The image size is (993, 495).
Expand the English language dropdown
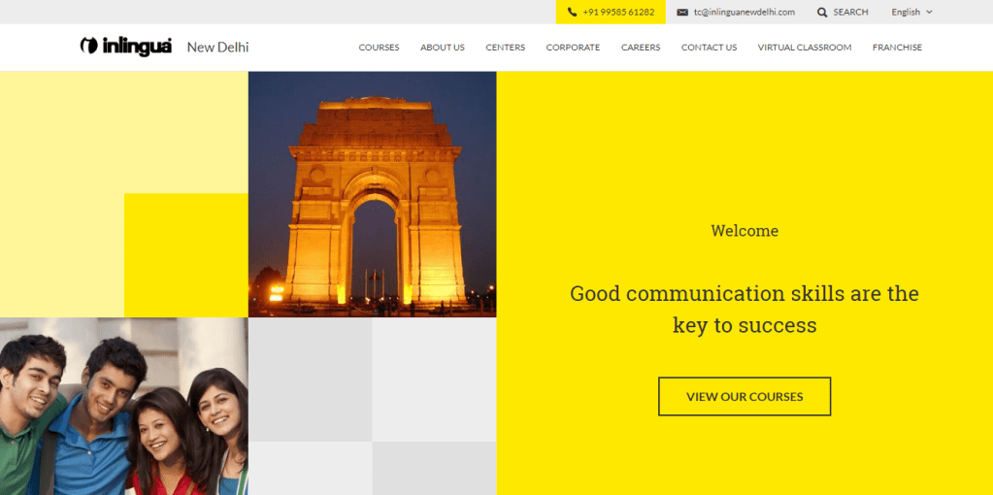(x=911, y=13)
